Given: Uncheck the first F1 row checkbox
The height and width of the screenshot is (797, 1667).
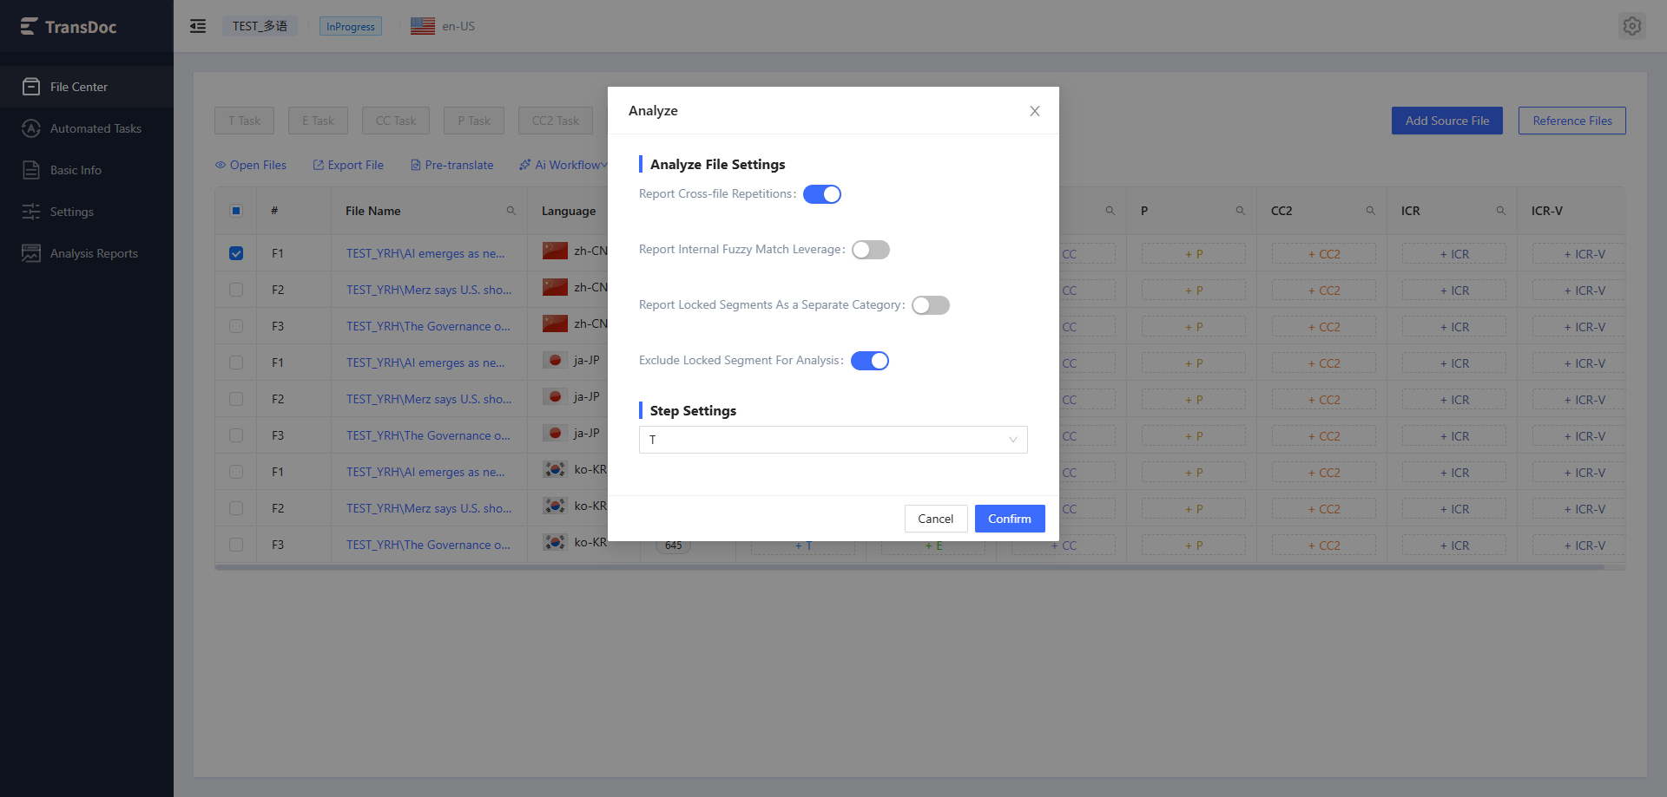Looking at the screenshot, I should coord(236,253).
